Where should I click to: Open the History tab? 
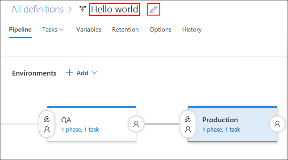192,29
